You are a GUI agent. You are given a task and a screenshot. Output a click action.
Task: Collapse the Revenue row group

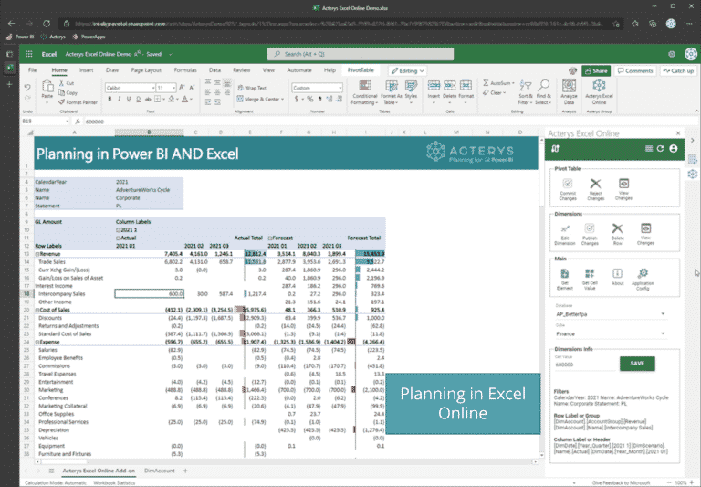37,253
